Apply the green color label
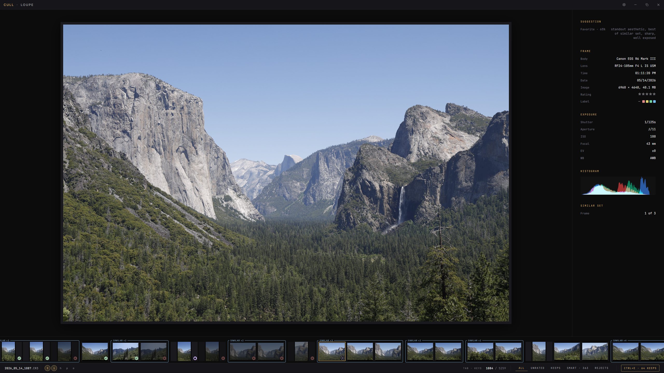Screen dimensions: 664x373 (x=651, y=102)
